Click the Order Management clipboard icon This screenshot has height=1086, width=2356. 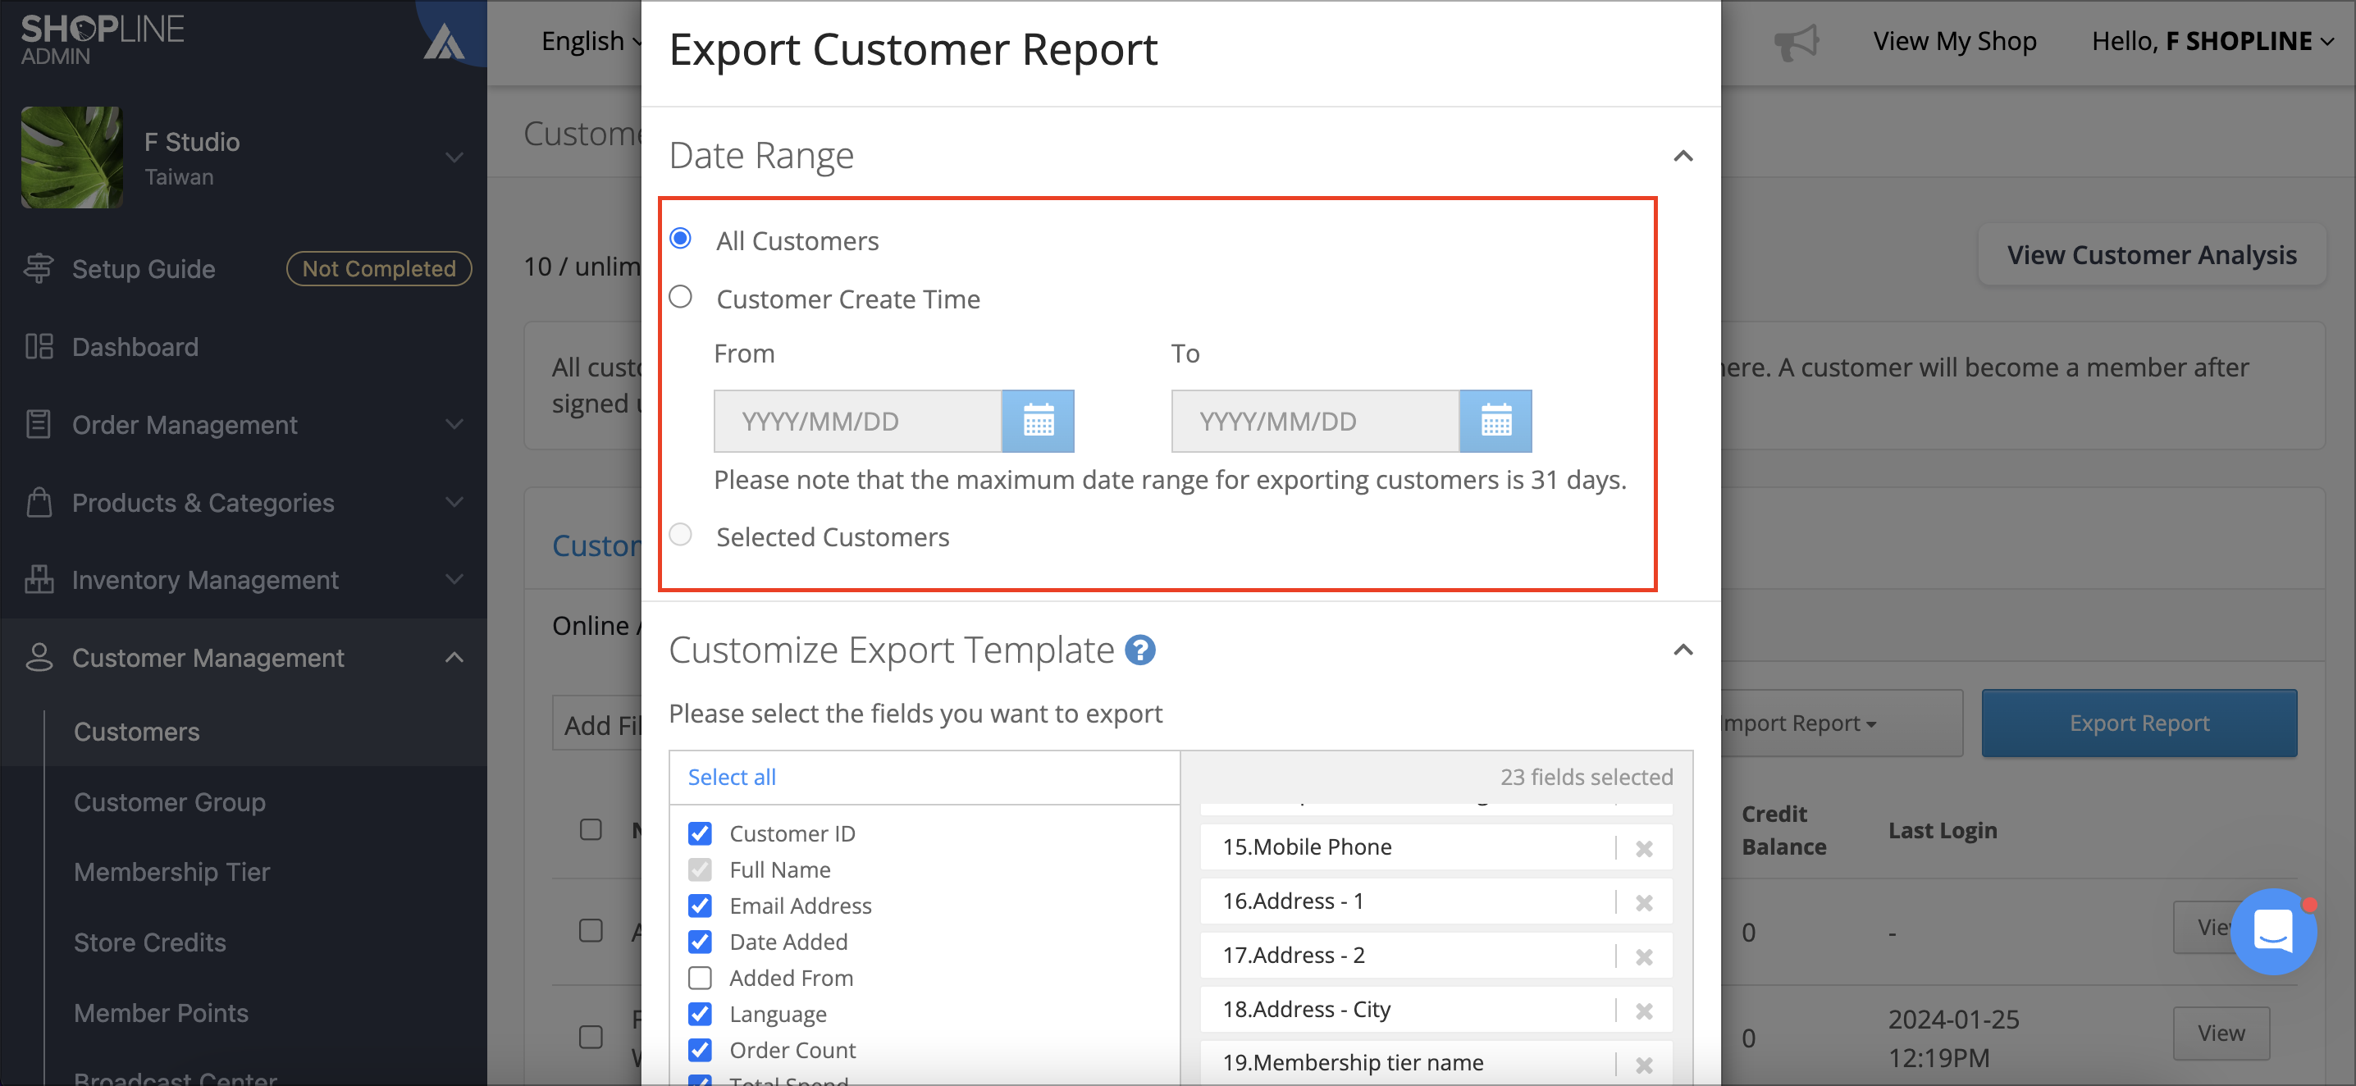(39, 424)
